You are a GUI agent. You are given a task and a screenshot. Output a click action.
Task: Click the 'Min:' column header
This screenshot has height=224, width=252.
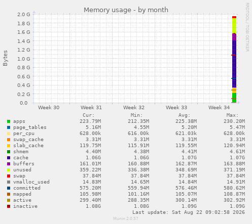click(136, 115)
